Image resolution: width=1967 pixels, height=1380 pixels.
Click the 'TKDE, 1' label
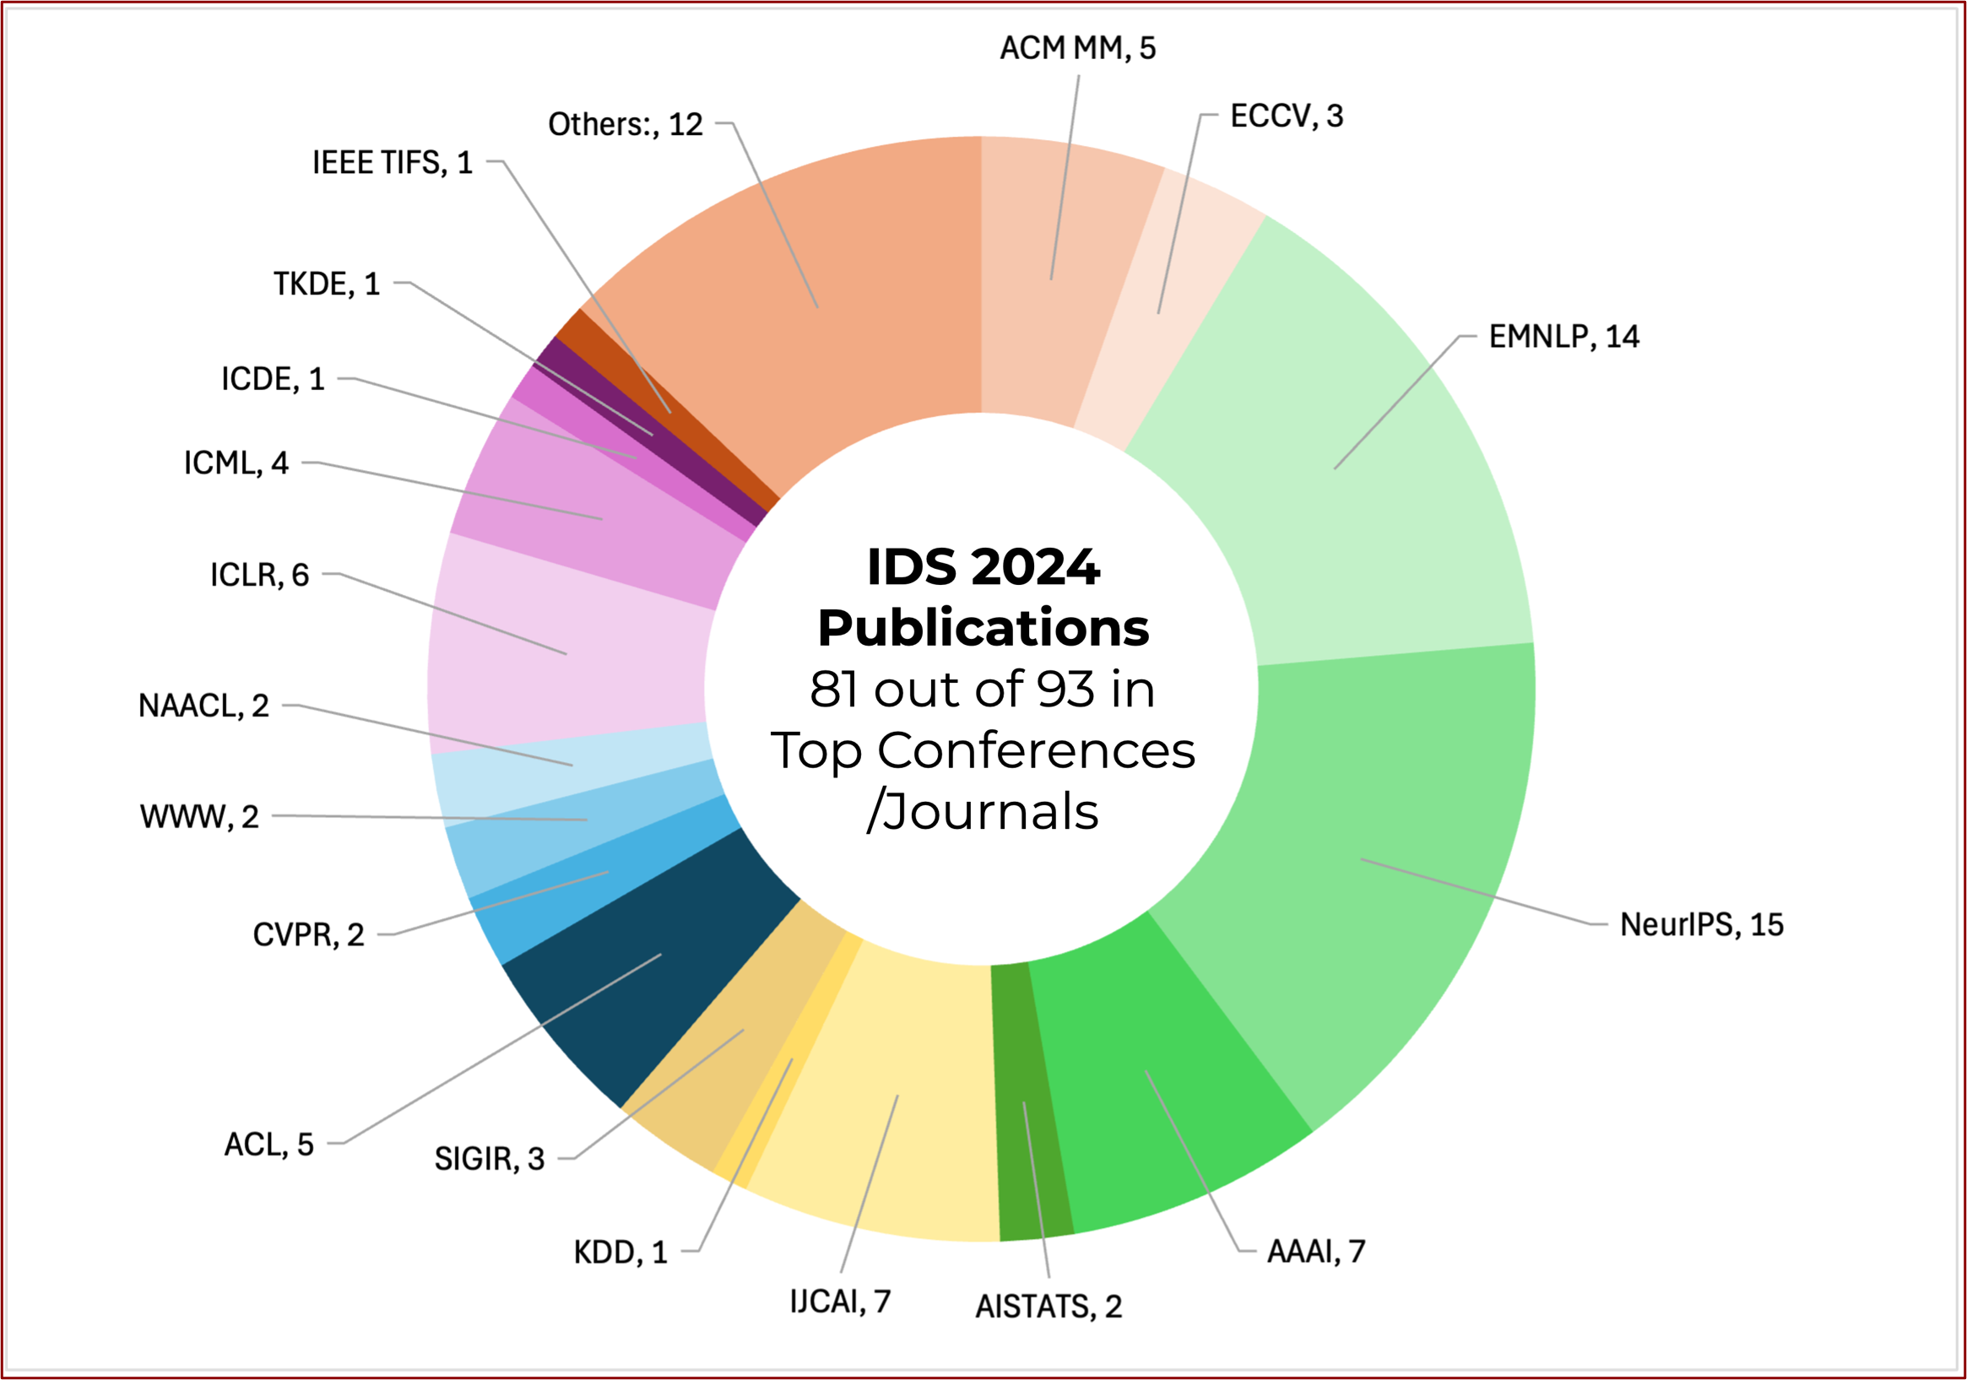click(327, 284)
